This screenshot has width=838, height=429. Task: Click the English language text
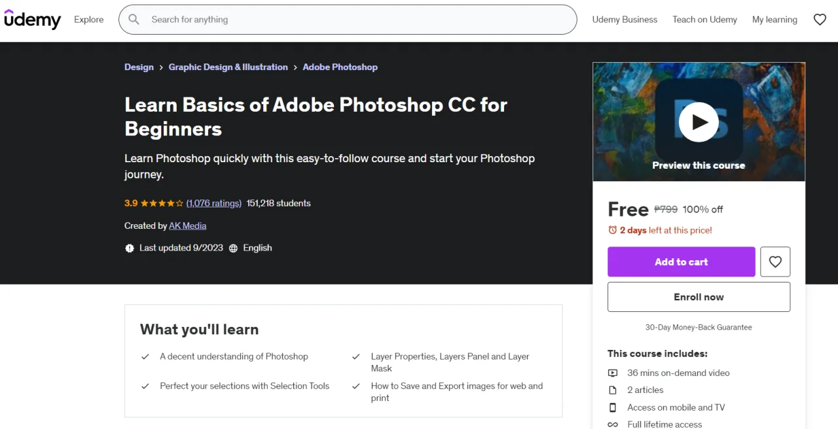(257, 248)
